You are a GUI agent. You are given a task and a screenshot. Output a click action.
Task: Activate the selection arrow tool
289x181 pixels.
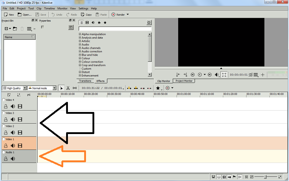pos(61,88)
